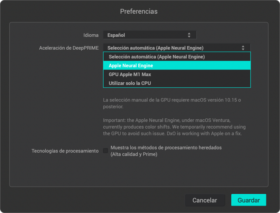Click the Aceleración de DeepPRIME dropdown

[177, 48]
